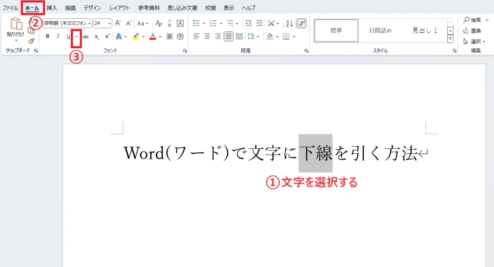This screenshot has width=494, height=267.
Task: Click the Paste (貼り付け) clipboard icon
Action: (x=16, y=24)
